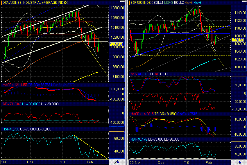This screenshot has height=165, width=247.
Task: Click the %R=-71,3343 label in Dow panel
Action: 12,104
